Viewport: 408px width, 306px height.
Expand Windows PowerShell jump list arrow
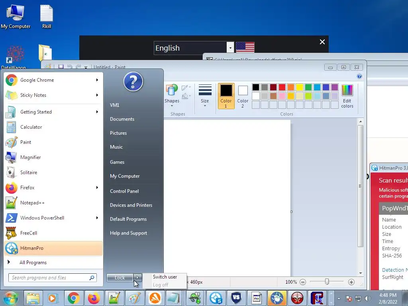click(x=97, y=218)
